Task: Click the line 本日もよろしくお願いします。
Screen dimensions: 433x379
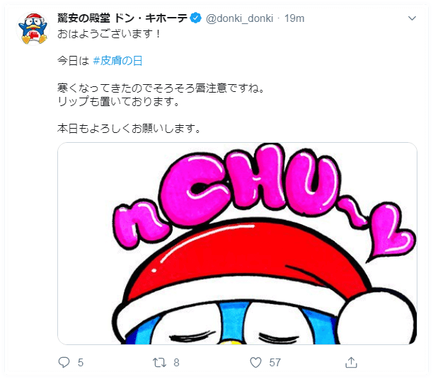Action: click(x=129, y=129)
